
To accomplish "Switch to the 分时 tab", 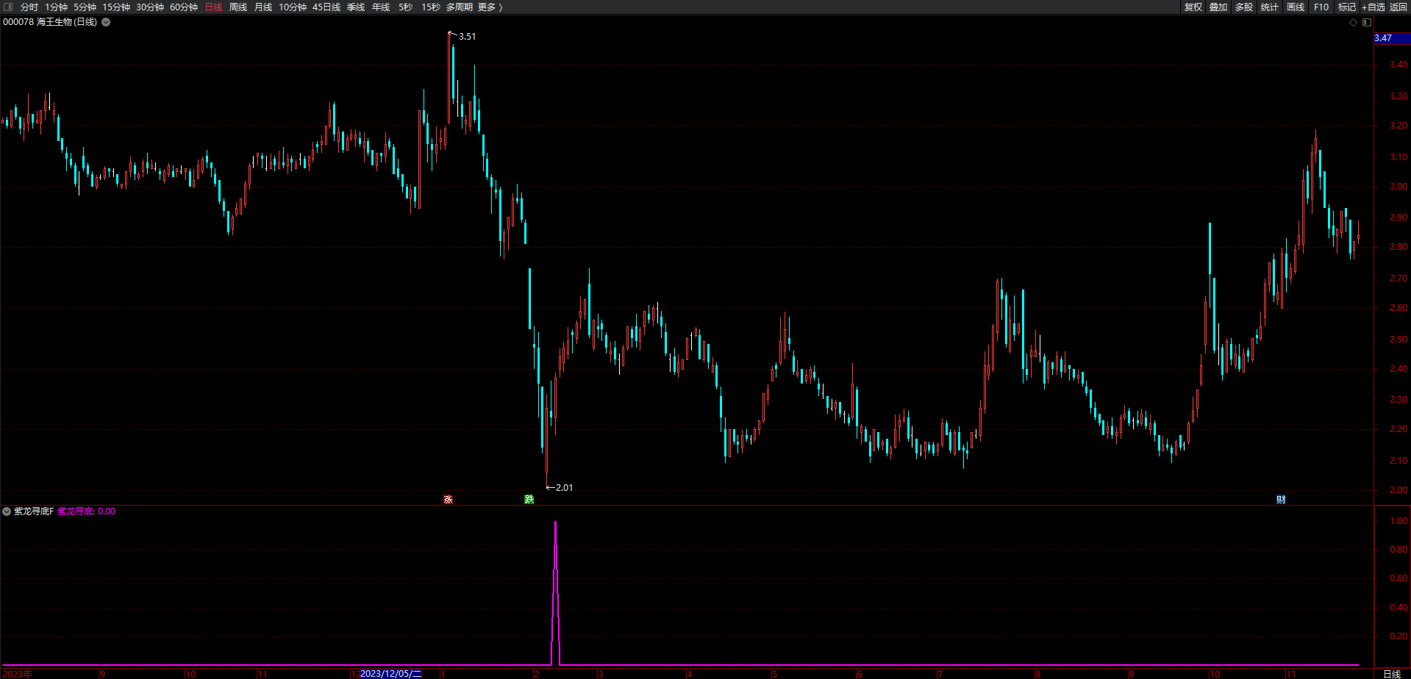I will (x=29, y=7).
